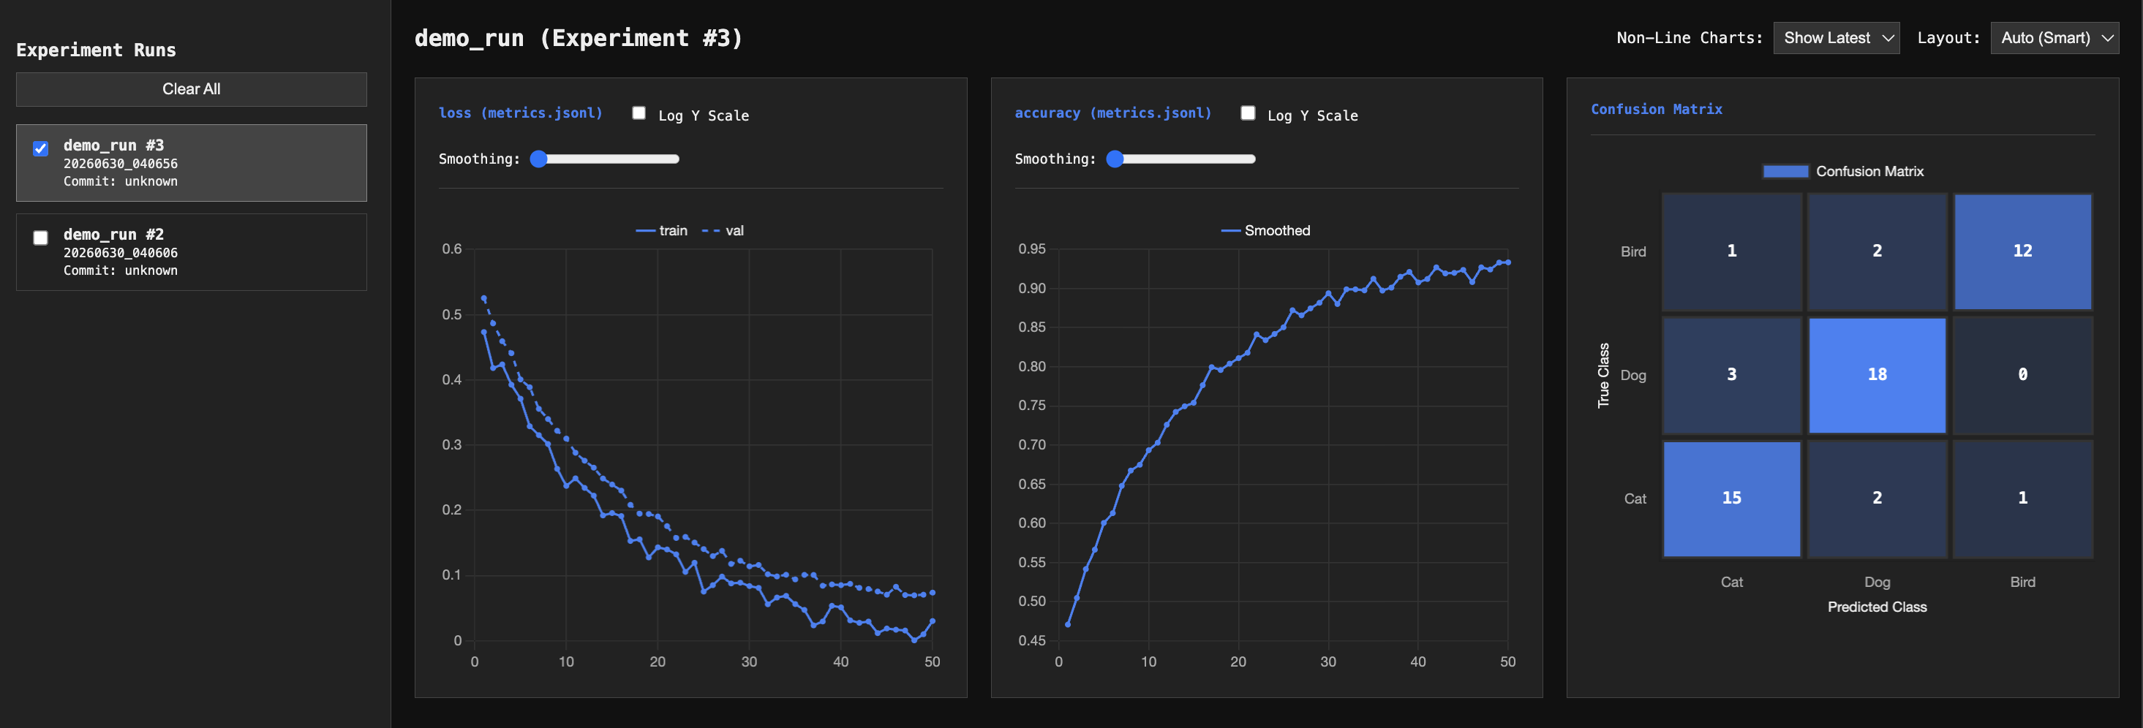
Task: Click the timestamp 20260630_040656
Action: tap(121, 164)
